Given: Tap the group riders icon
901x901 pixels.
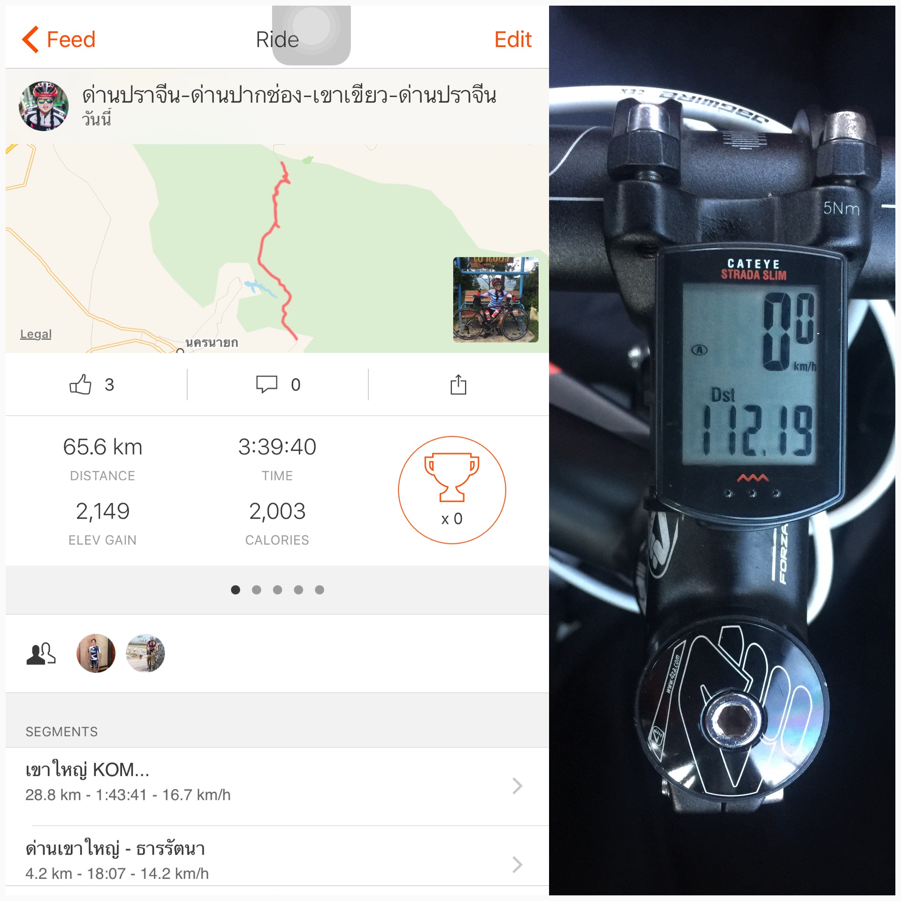Looking at the screenshot, I should coord(41,654).
